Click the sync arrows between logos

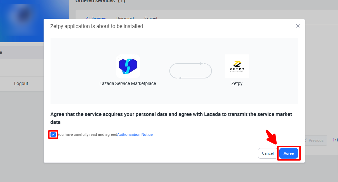tap(190, 71)
